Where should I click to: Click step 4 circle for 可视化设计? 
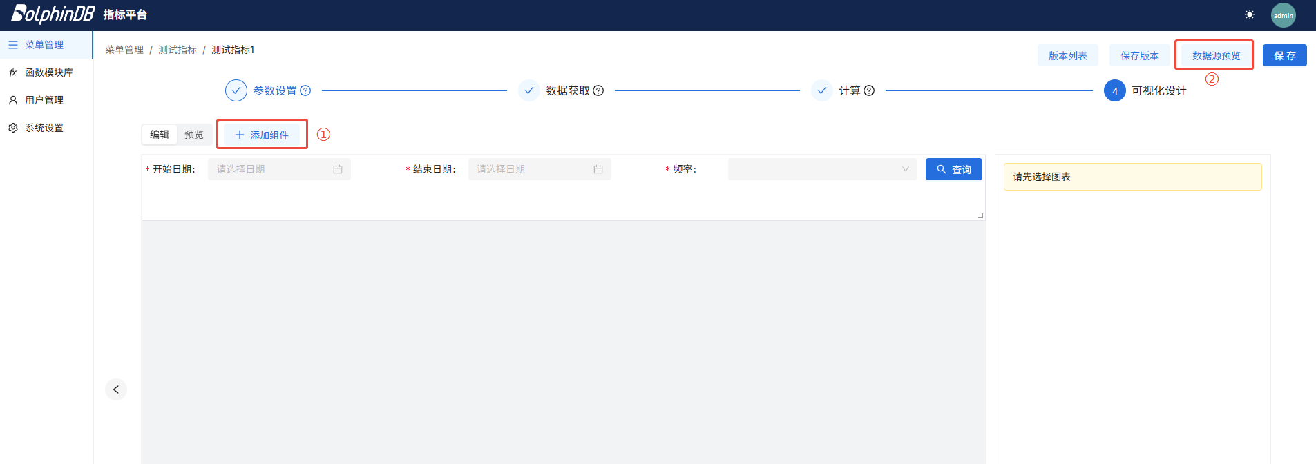1114,90
